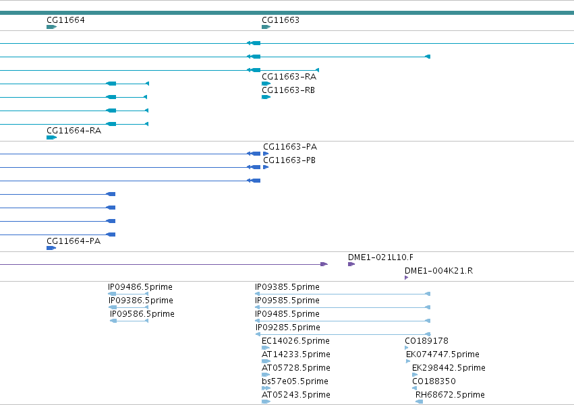Click the EC14026.5prime label
This screenshot has height=405, width=574.
coord(296,341)
